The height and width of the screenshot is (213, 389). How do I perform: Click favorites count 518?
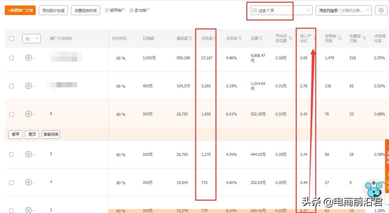pyautogui.click(x=353, y=58)
